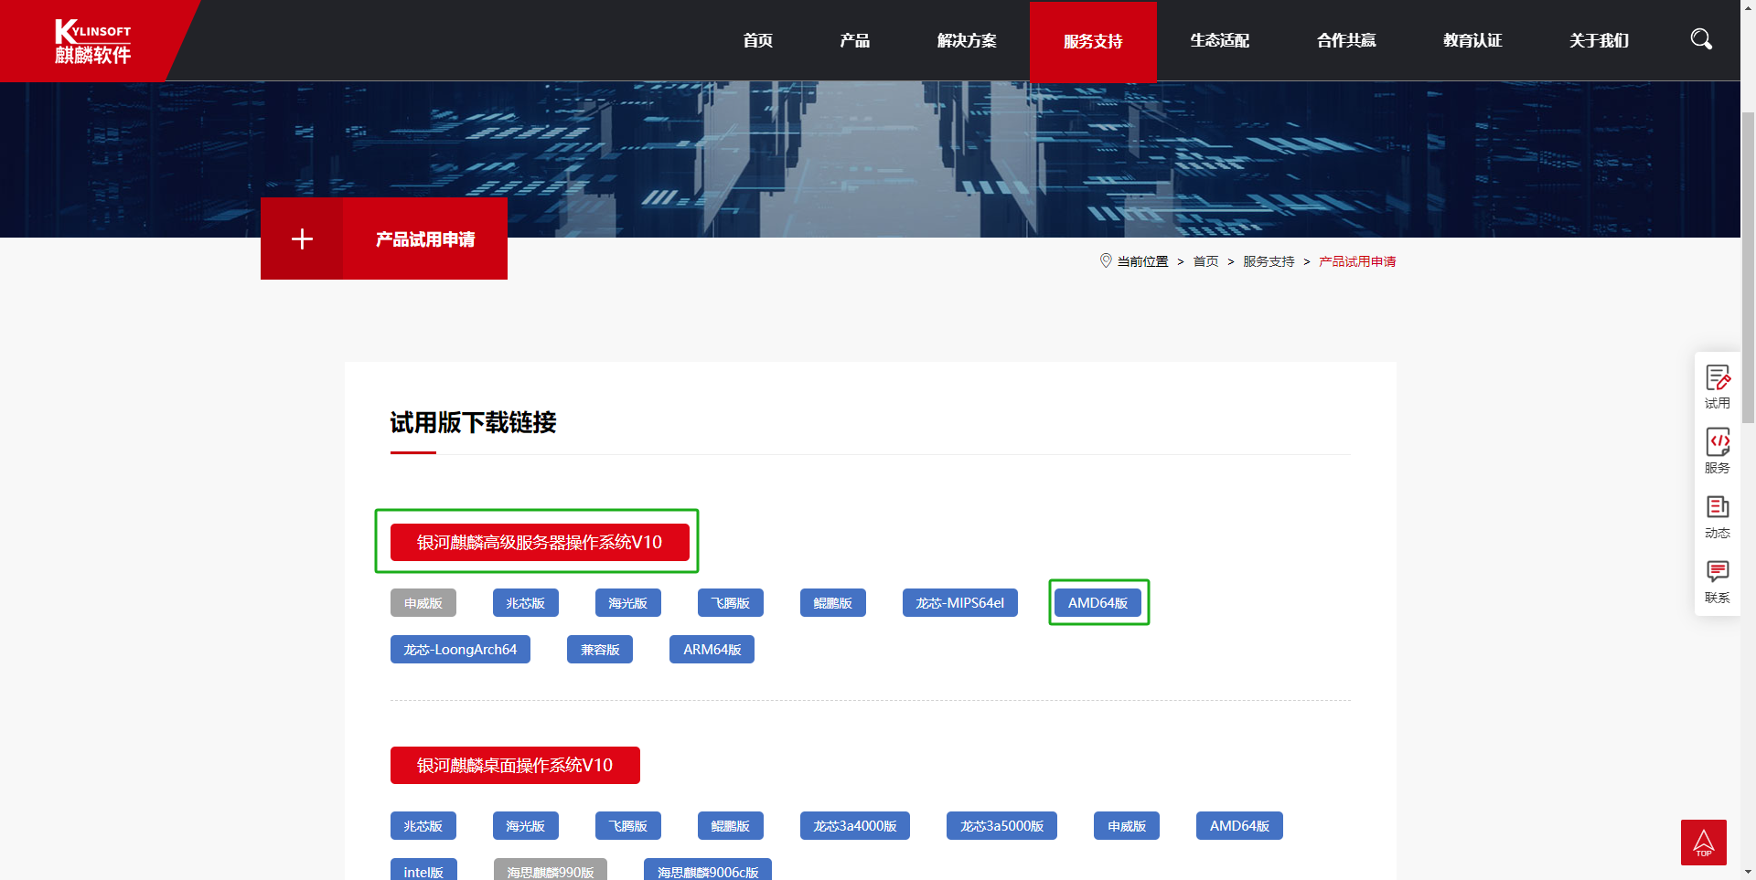Download server 鲲鹏版
Image resolution: width=1756 pixels, height=880 pixels.
pos(833,603)
